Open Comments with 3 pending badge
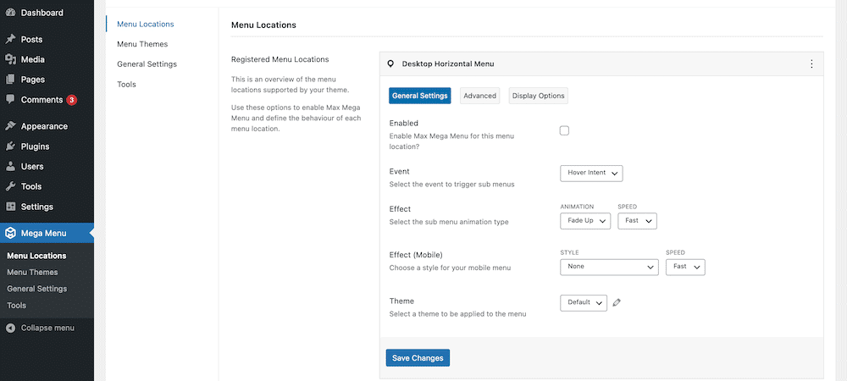 (x=42, y=100)
